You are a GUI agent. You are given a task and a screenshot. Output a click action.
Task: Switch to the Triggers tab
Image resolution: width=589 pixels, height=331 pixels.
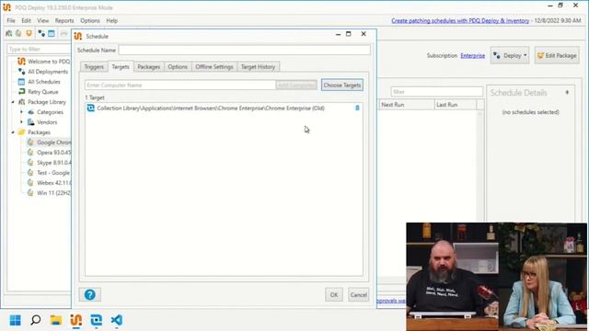pyautogui.click(x=94, y=67)
